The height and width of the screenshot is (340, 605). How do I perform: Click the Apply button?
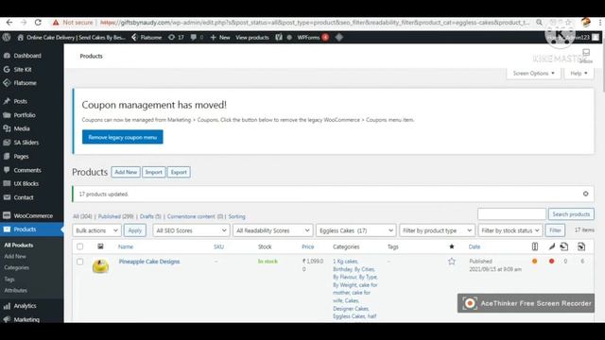134,230
